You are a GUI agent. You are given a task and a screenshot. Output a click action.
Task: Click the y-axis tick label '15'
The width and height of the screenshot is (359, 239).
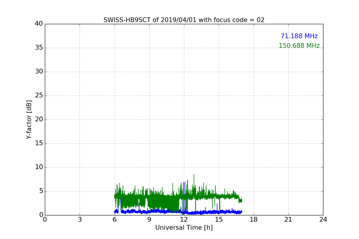click(x=39, y=143)
